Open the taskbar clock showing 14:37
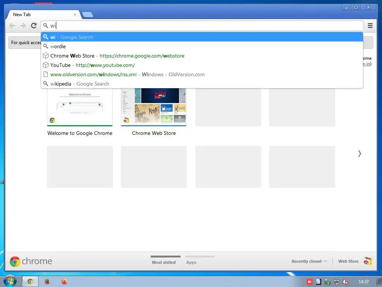The height and width of the screenshot is (287, 382). pyautogui.click(x=364, y=282)
